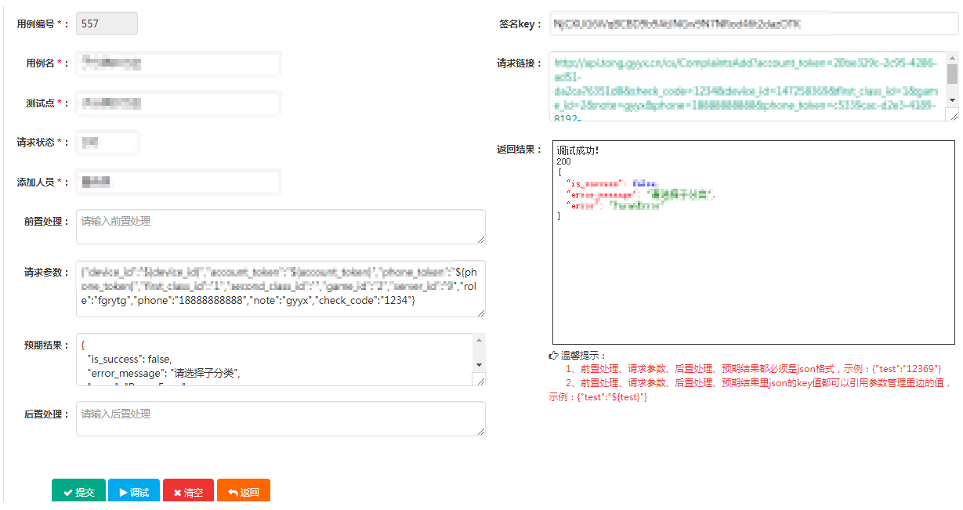Click the 前置处理 textarea
Screen dimensions: 963x510
point(281,226)
